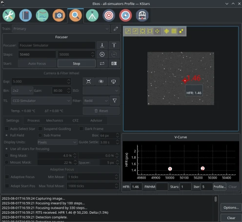
Task: Open filter settings funnel icon
Action: pos(115,101)
